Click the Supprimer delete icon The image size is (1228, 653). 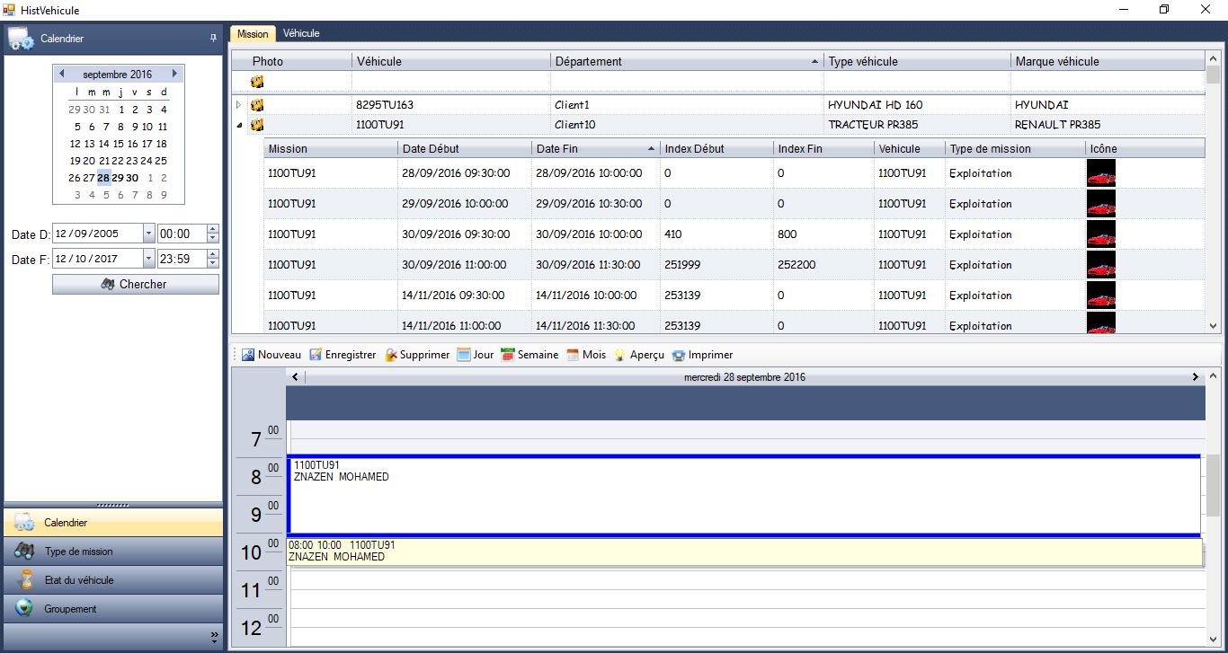tap(391, 355)
